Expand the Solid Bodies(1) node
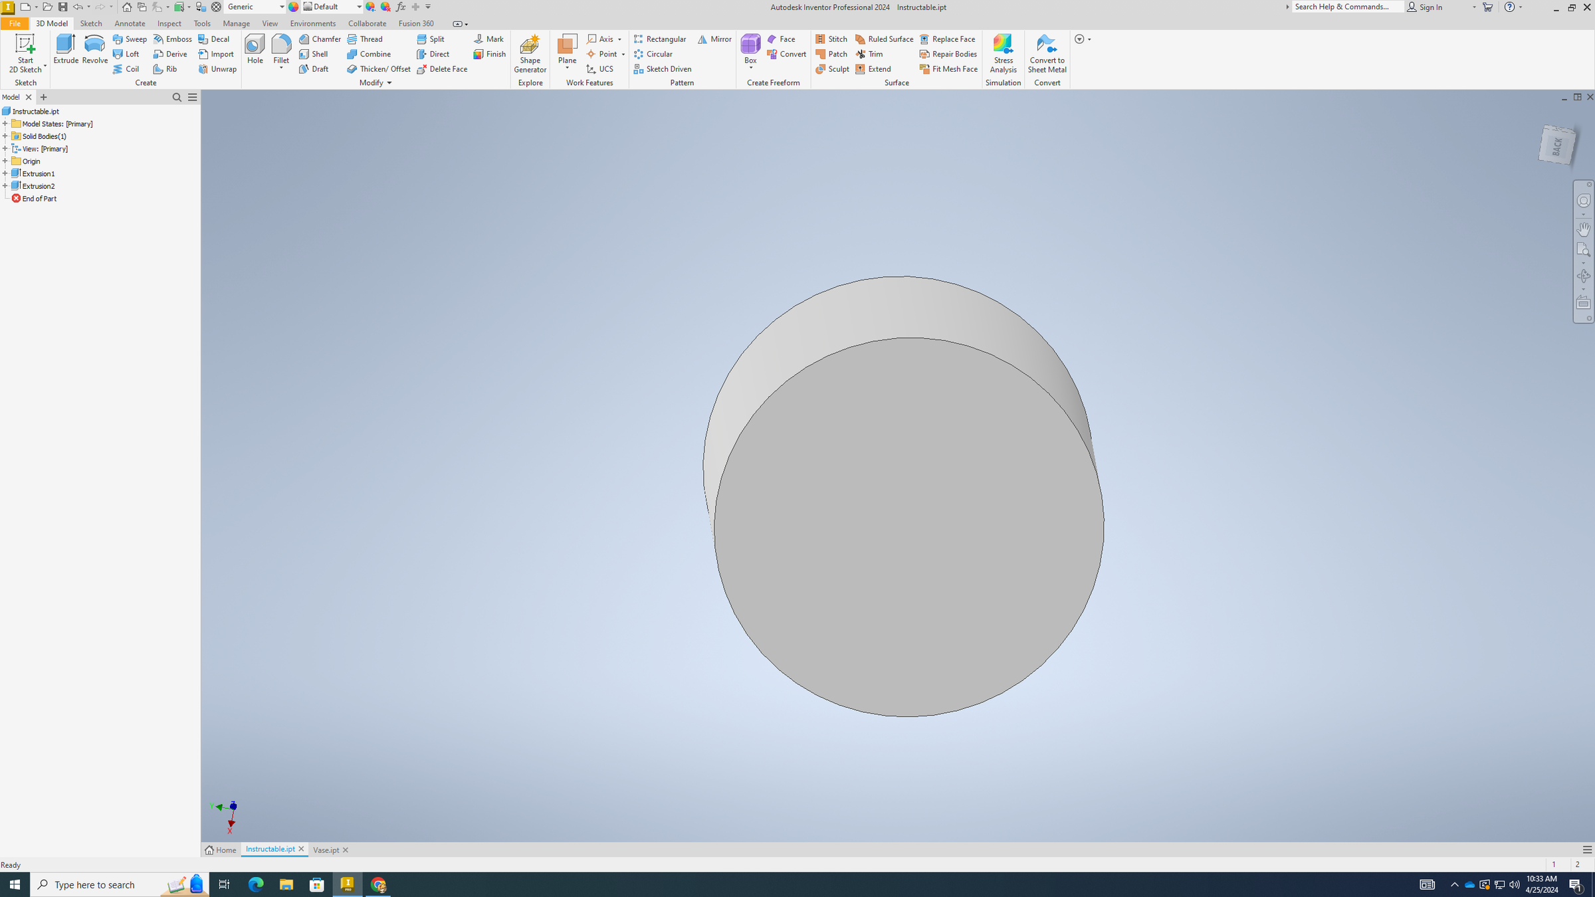Image resolution: width=1595 pixels, height=897 pixels. point(5,136)
